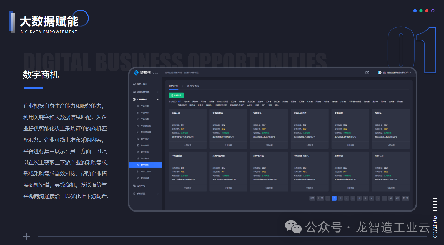444x245 pixels.
Task: Open the company account dropdown arrow
Action: pyautogui.click(x=411, y=73)
